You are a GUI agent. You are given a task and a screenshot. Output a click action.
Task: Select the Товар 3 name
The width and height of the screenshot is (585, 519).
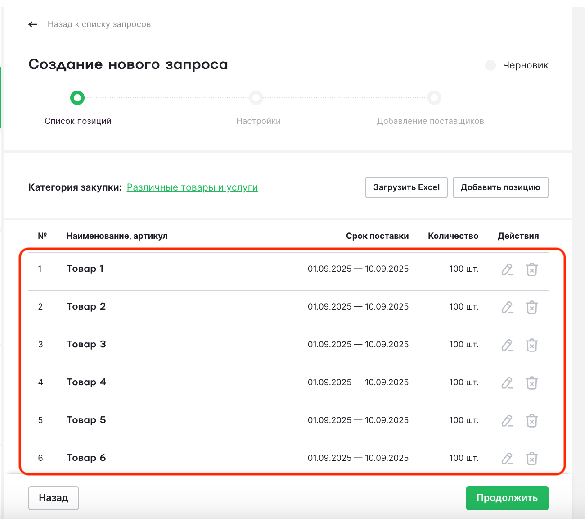coord(86,344)
